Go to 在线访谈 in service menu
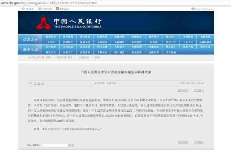Image resolution: width=231 pixels, height=150 pixels. coord(85,47)
